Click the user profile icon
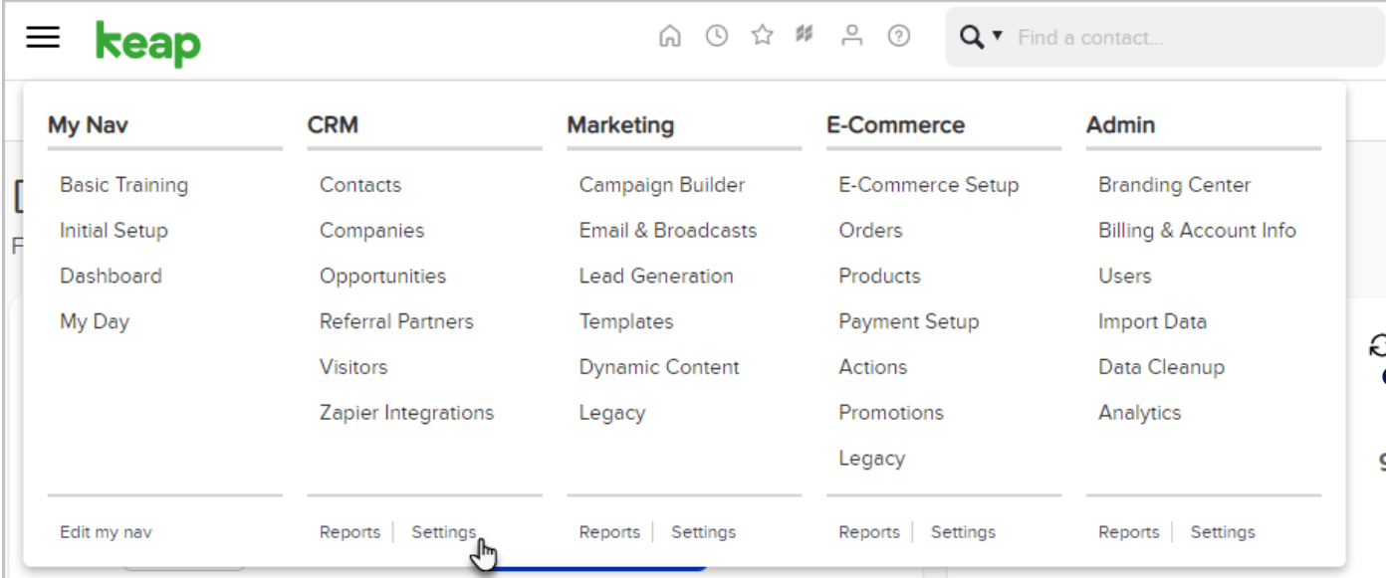Viewport: 1386px width, 578px height. 851,37
